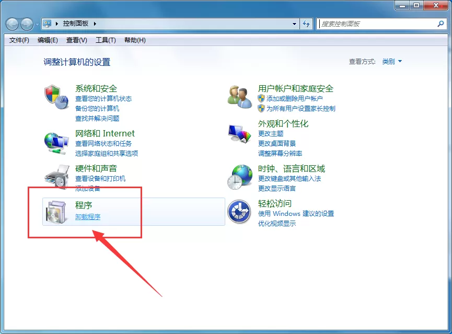
Task: Open 更改主题 link
Action: 271,133
